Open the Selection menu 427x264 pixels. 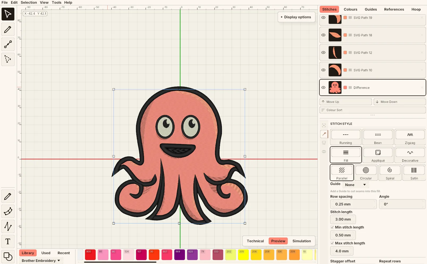29,2
